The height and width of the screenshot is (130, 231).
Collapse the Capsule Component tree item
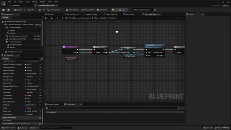coord(4,25)
